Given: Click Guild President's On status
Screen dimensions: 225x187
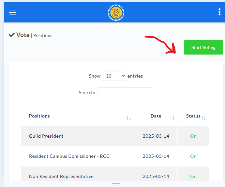Looking at the screenshot, I should [x=193, y=136].
